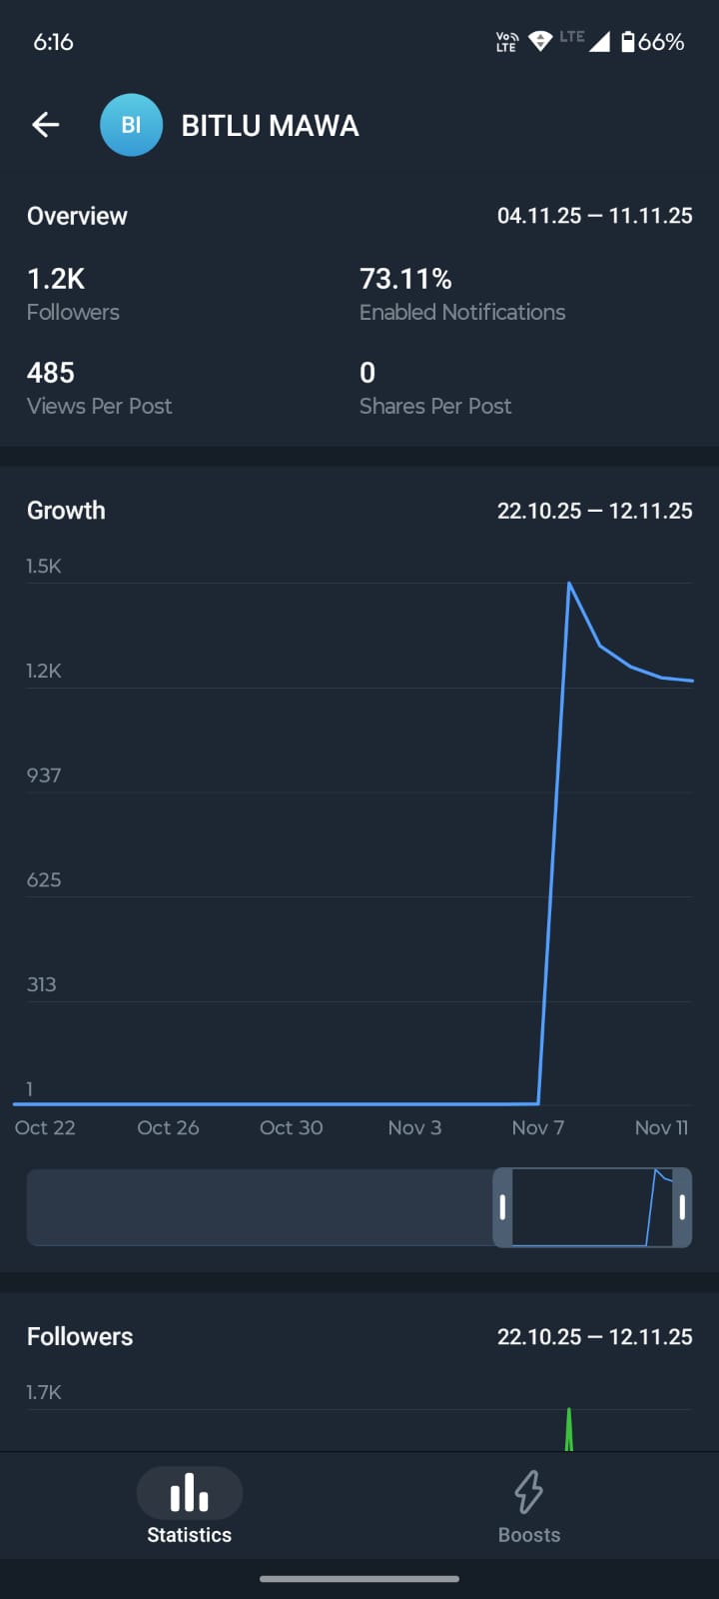The image size is (719, 1599).
Task: Tap the 485 Views Per Post statistic
Action: click(99, 388)
